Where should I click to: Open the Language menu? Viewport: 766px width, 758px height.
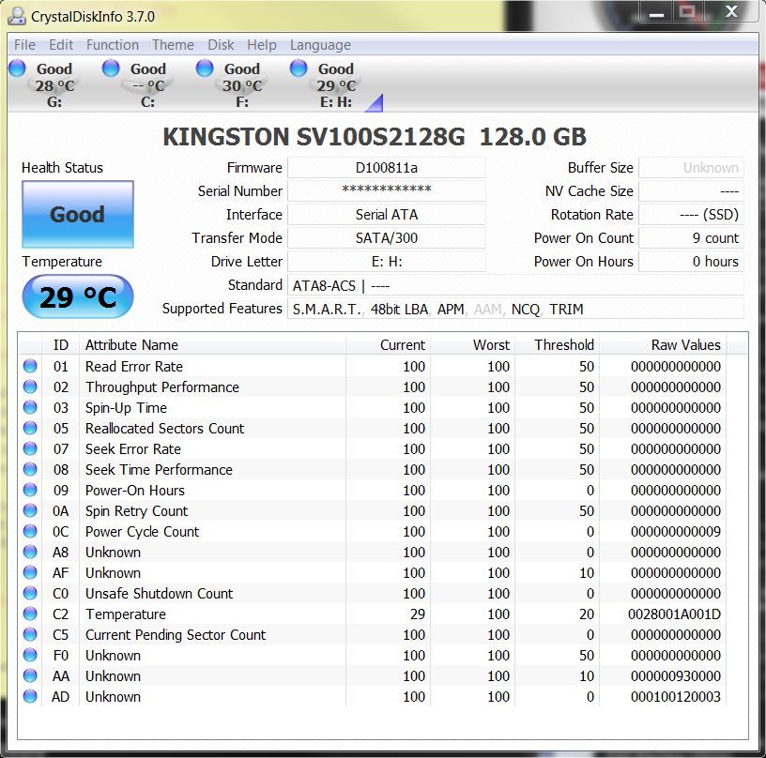pyautogui.click(x=320, y=45)
